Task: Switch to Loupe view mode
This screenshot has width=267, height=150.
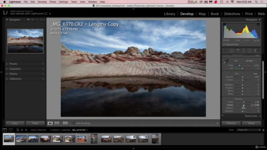Action: click(x=50, y=123)
